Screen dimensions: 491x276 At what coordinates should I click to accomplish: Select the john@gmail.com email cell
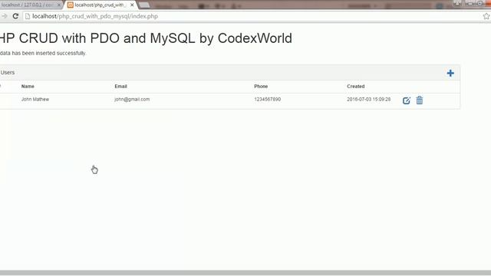(132, 99)
